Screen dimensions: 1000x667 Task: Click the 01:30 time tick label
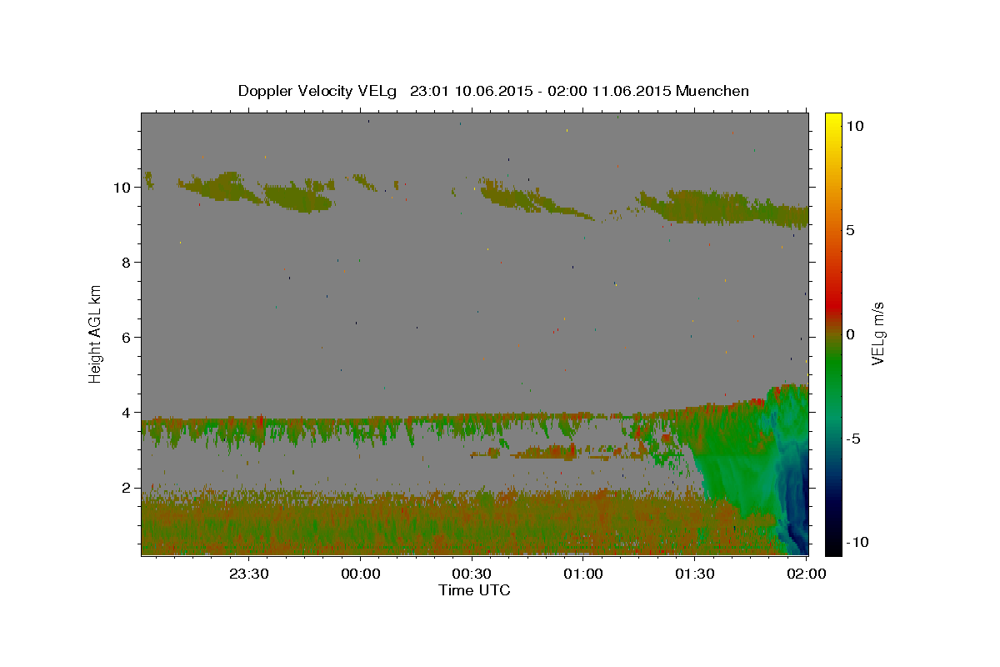tap(696, 574)
